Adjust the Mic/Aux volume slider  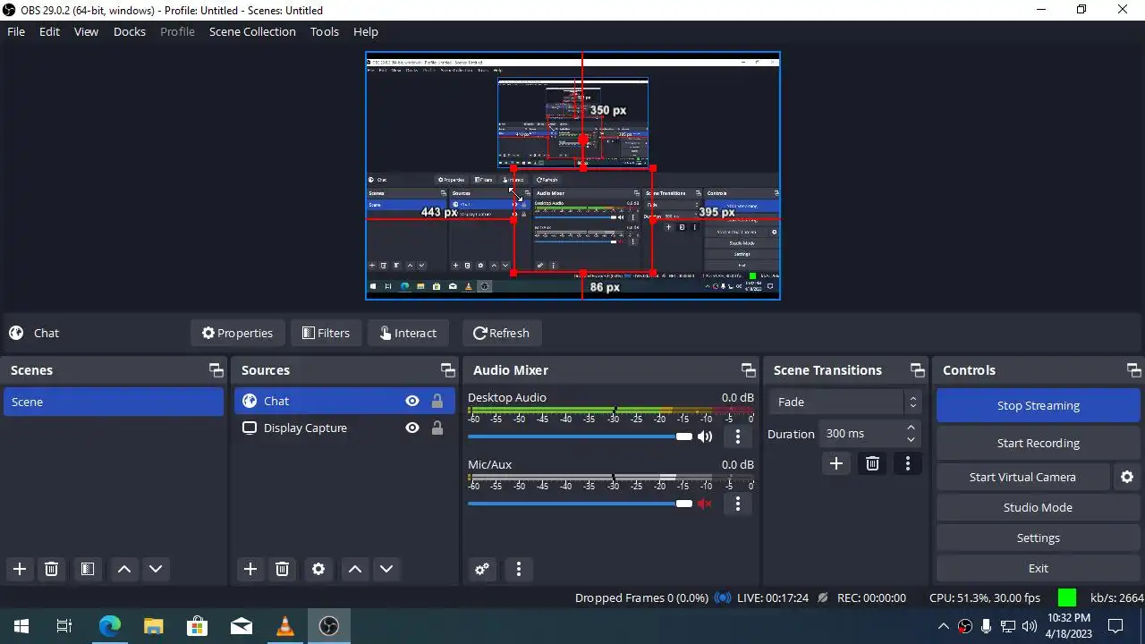(580, 504)
